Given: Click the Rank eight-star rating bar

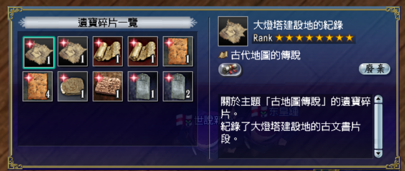Looking at the screenshot, I should 304,38.
